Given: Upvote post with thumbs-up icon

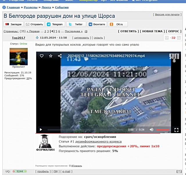Looking at the screenshot, I should [179, 38].
